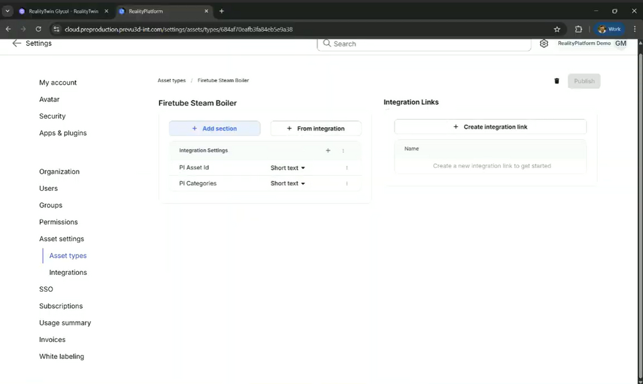Viewport: 643px width, 384px height.
Task: Expand Short text dropdown for PI Categories
Action: [288, 184]
